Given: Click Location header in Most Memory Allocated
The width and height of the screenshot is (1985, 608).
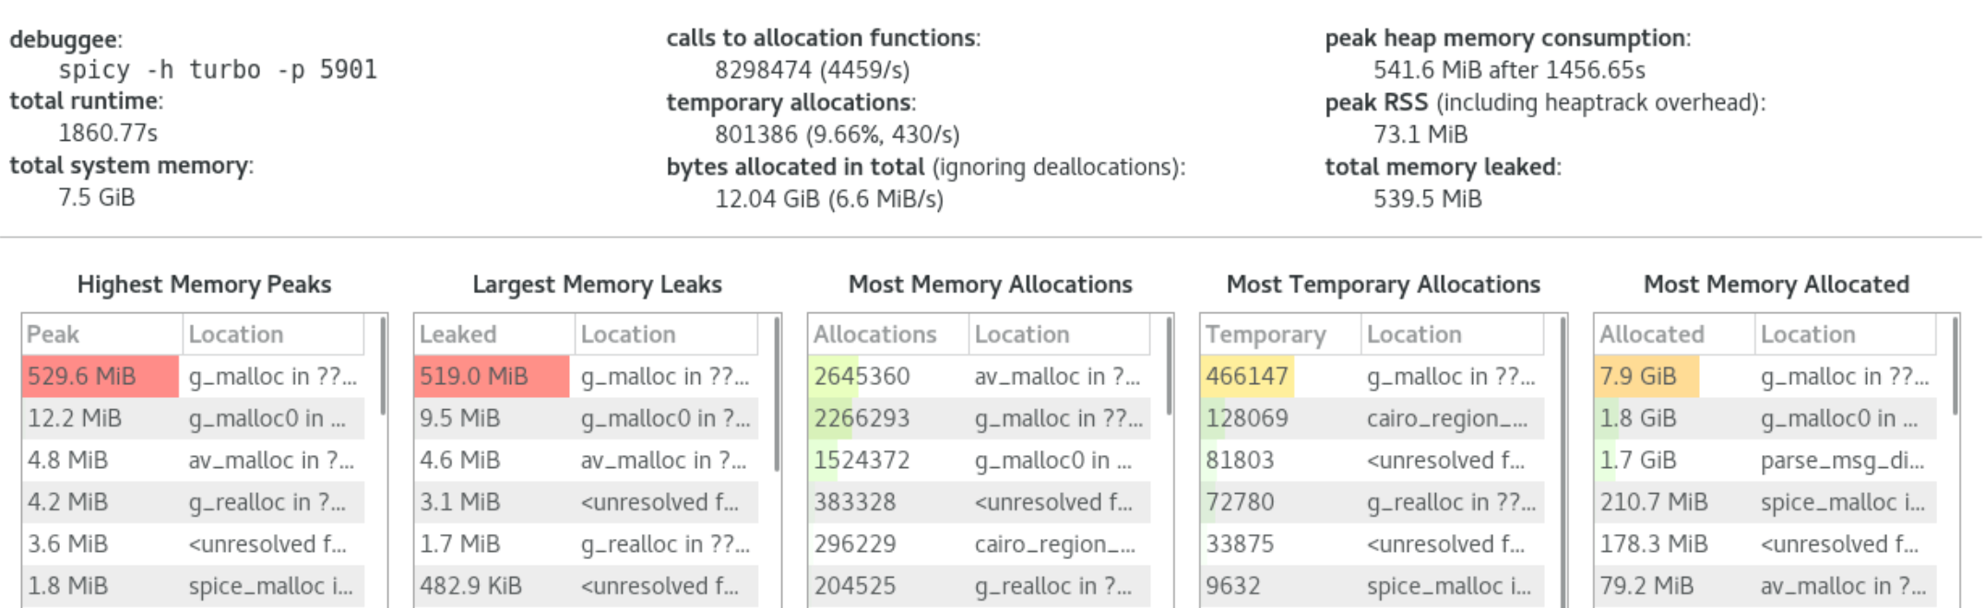Looking at the screenshot, I should 1845,334.
